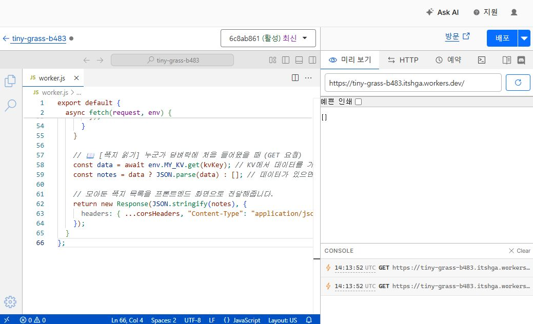Close the worker.js tab

click(x=76, y=78)
